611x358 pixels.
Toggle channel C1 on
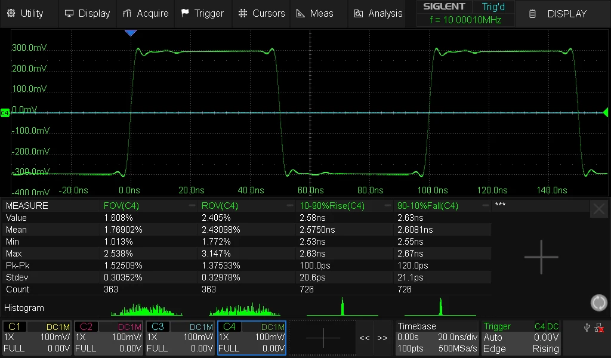(x=37, y=338)
